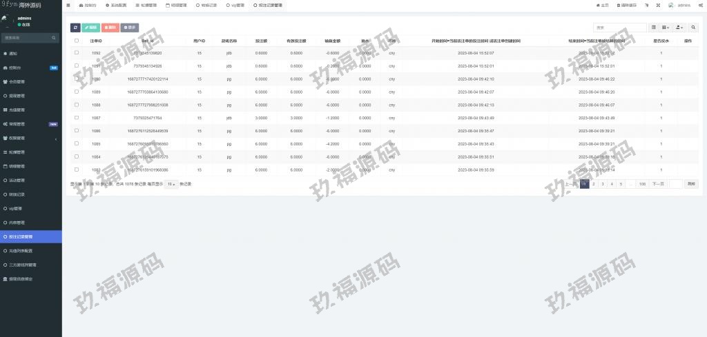Viewport: 707px width, 337px height.
Task: Click the green edit button
Action: 90,28
